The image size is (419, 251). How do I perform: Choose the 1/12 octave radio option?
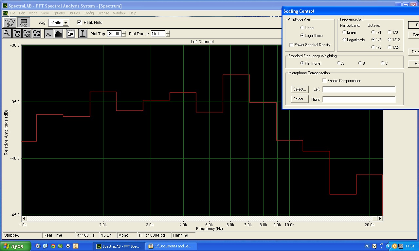coord(390,40)
